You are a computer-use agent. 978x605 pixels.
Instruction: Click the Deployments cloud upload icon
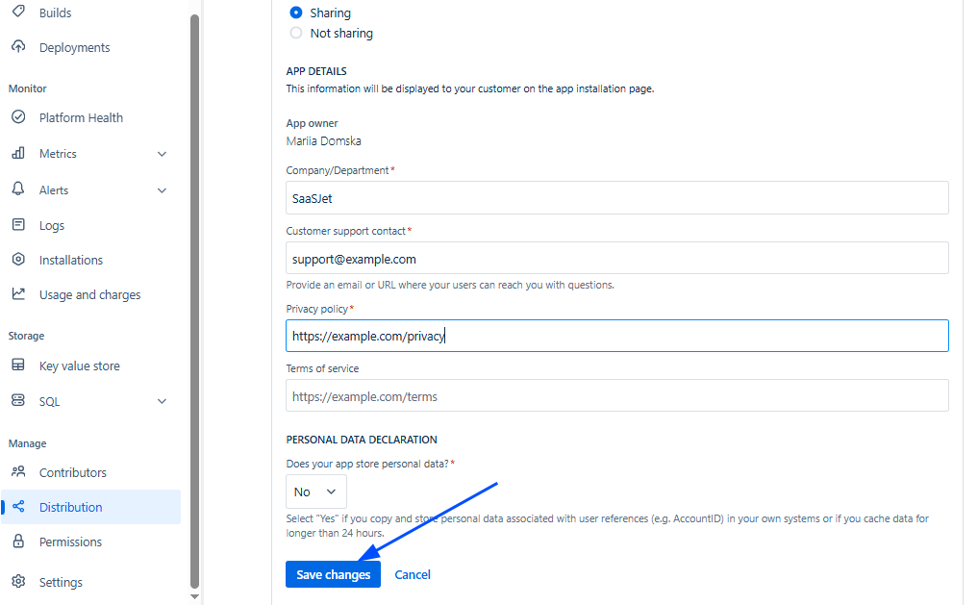(18, 47)
